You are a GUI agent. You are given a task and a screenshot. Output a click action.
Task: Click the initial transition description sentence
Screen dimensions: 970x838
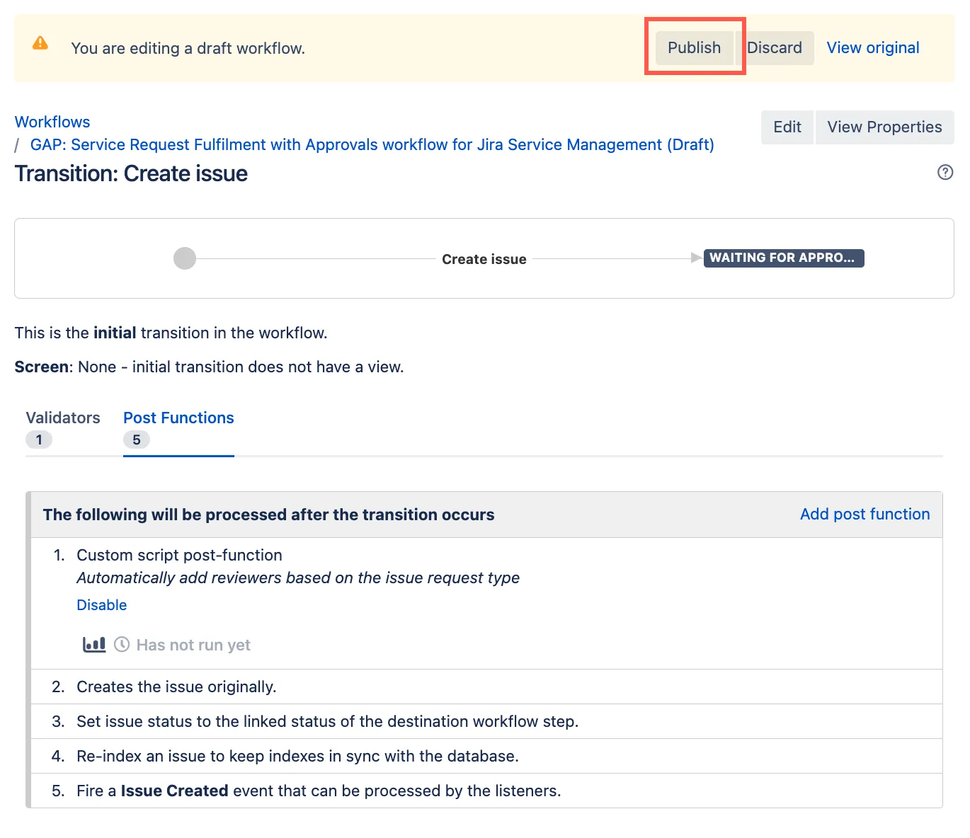click(171, 333)
